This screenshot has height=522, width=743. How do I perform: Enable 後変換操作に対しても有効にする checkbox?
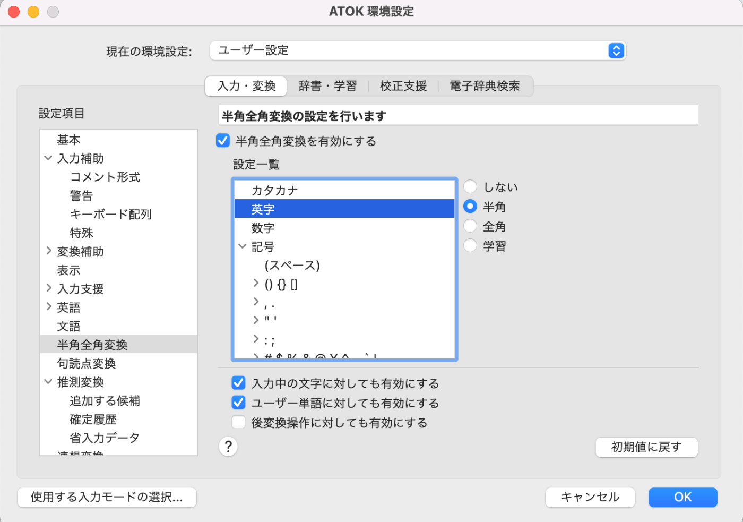coord(239,422)
